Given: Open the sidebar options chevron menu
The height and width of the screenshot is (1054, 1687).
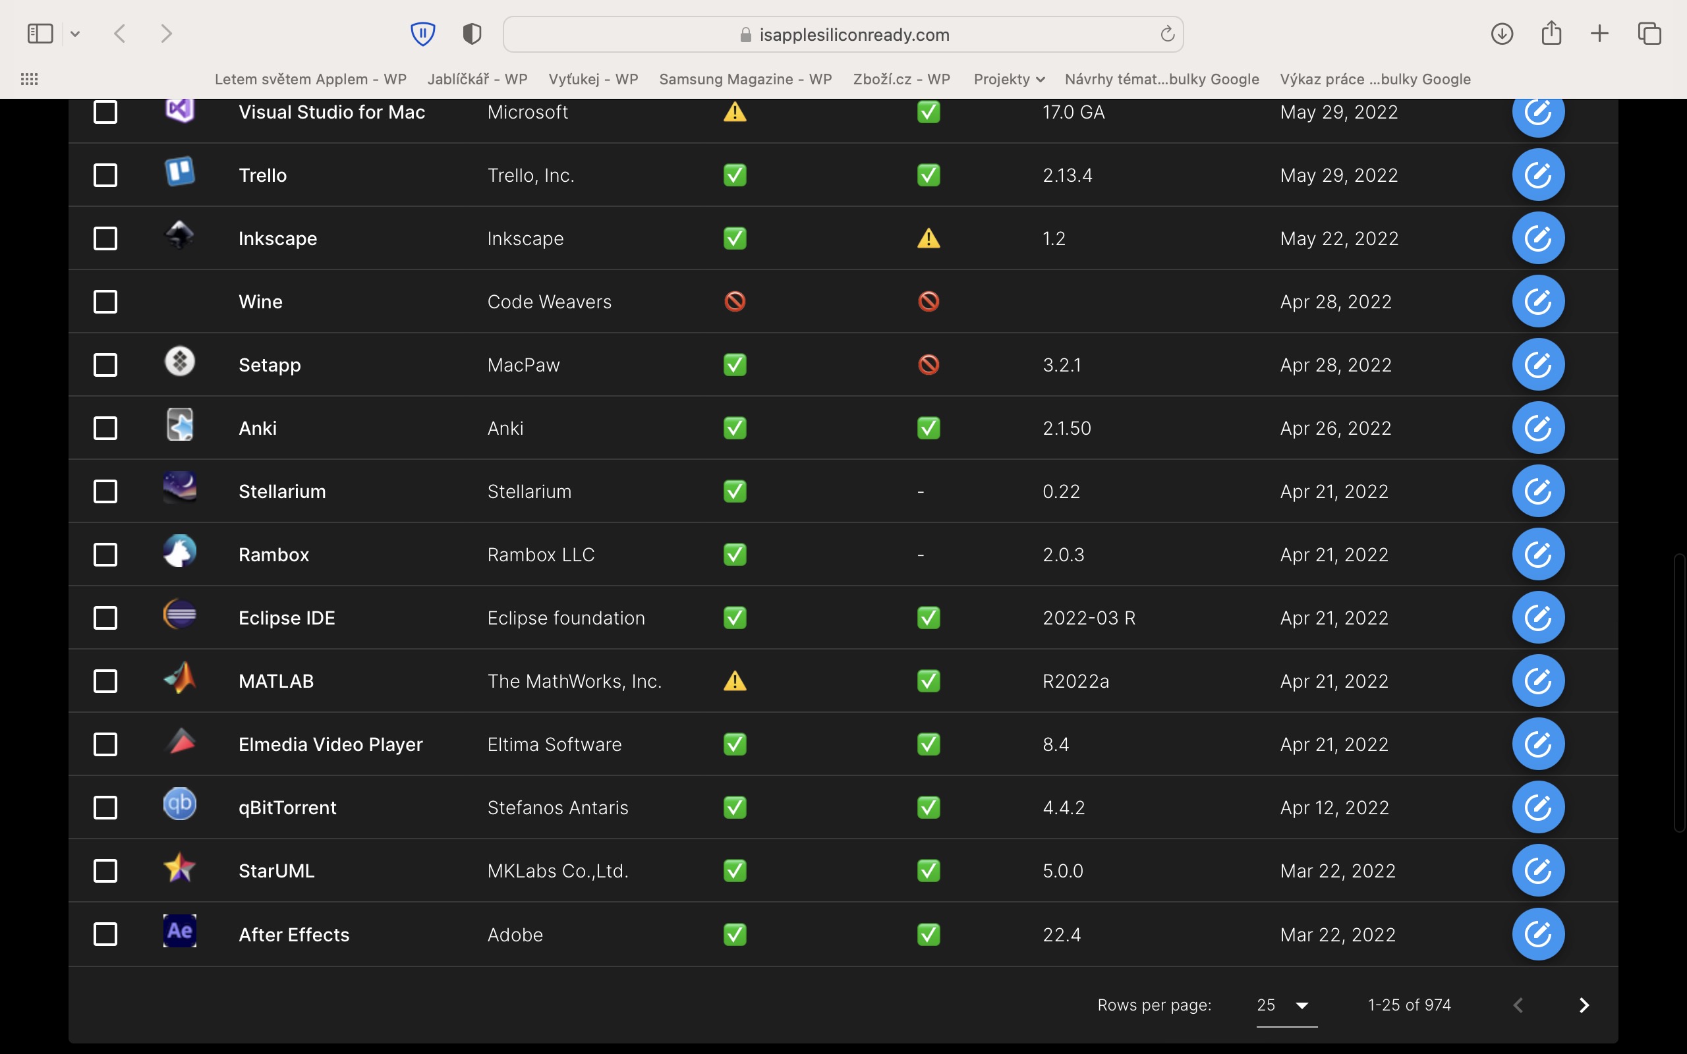Looking at the screenshot, I should [x=75, y=34].
